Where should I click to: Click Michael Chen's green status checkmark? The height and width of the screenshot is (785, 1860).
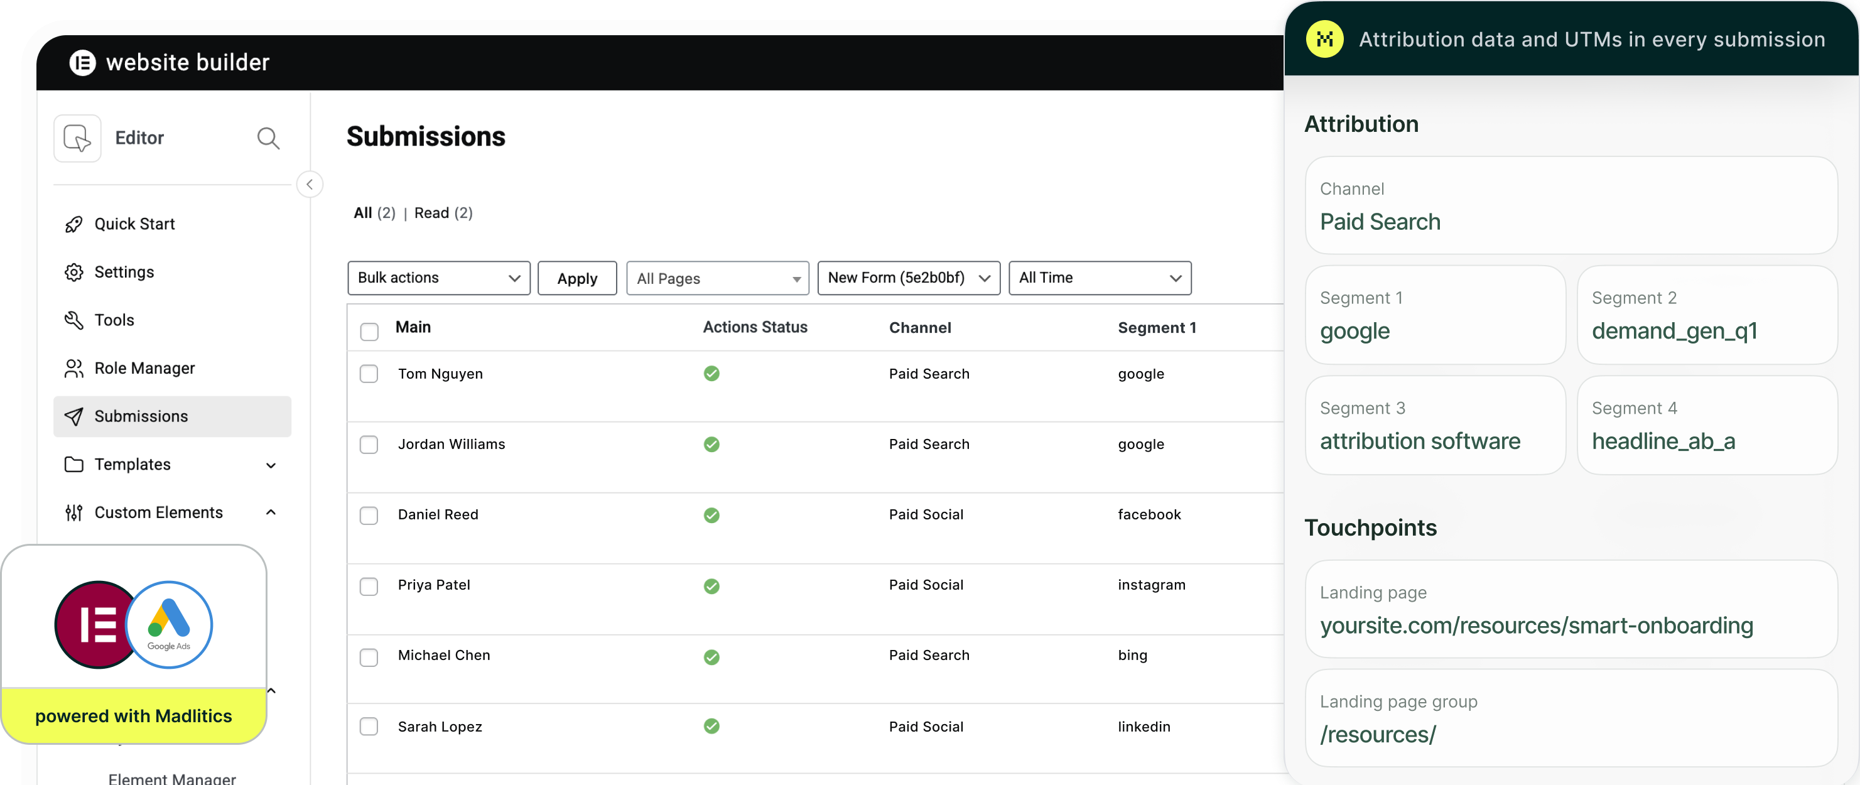point(712,656)
